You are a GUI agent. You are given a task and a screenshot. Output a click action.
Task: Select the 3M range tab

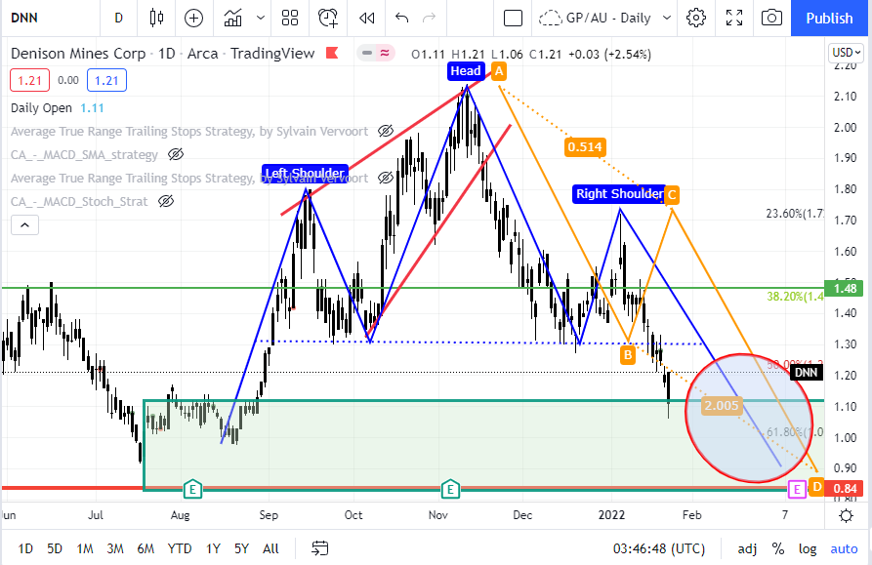115,548
